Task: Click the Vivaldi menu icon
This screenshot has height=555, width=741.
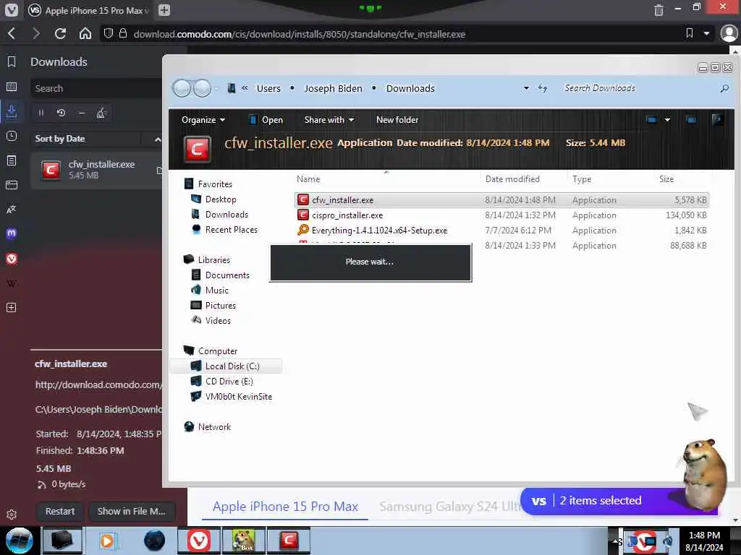Action: [11, 10]
